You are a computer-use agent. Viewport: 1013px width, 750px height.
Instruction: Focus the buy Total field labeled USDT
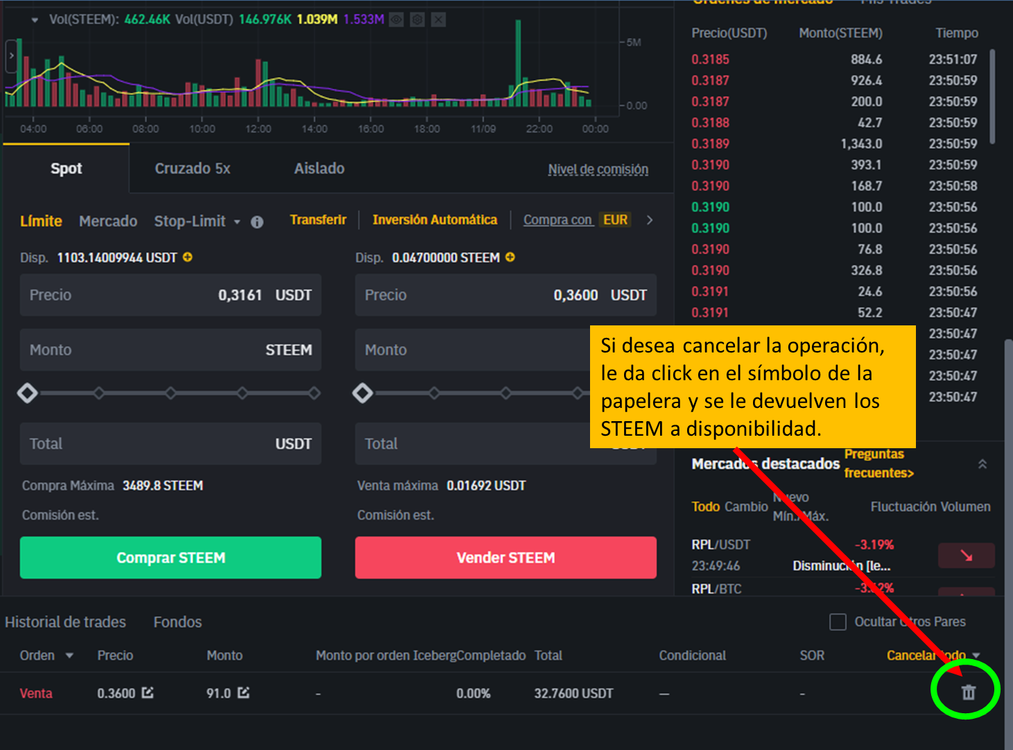point(171,443)
